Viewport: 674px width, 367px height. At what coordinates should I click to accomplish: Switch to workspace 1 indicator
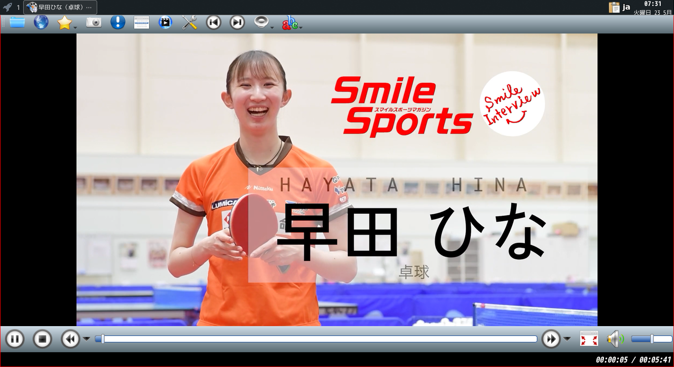point(18,7)
